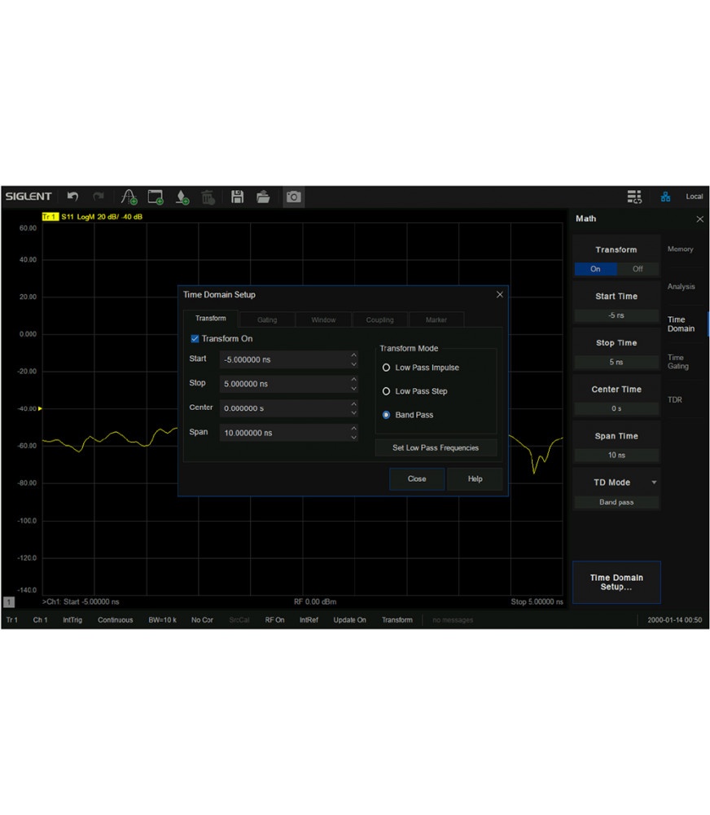Image resolution: width=710 pixels, height=815 pixels.
Task: Click Continuous in status bar
Action: click(x=116, y=620)
